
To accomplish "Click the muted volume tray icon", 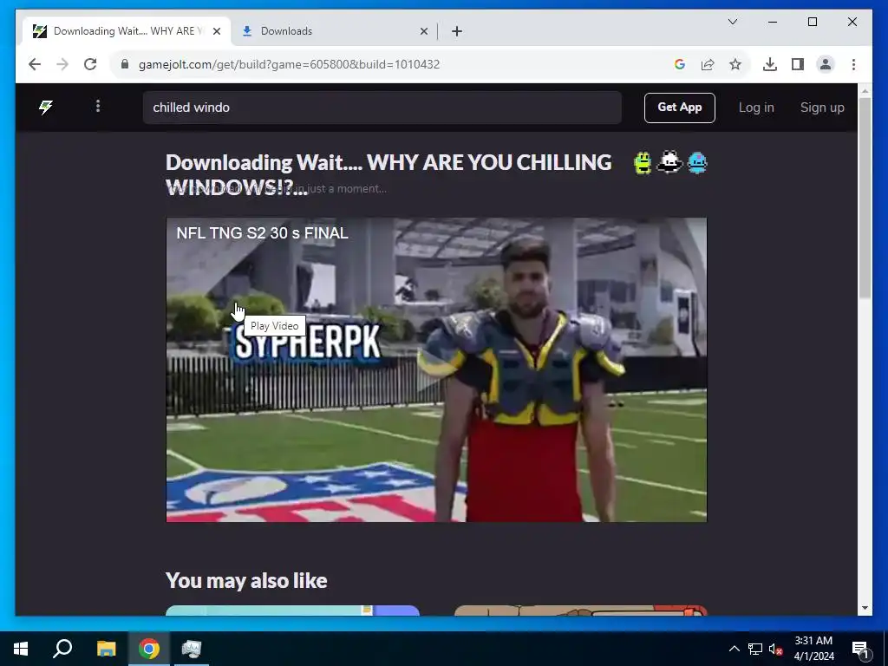I will (775, 649).
